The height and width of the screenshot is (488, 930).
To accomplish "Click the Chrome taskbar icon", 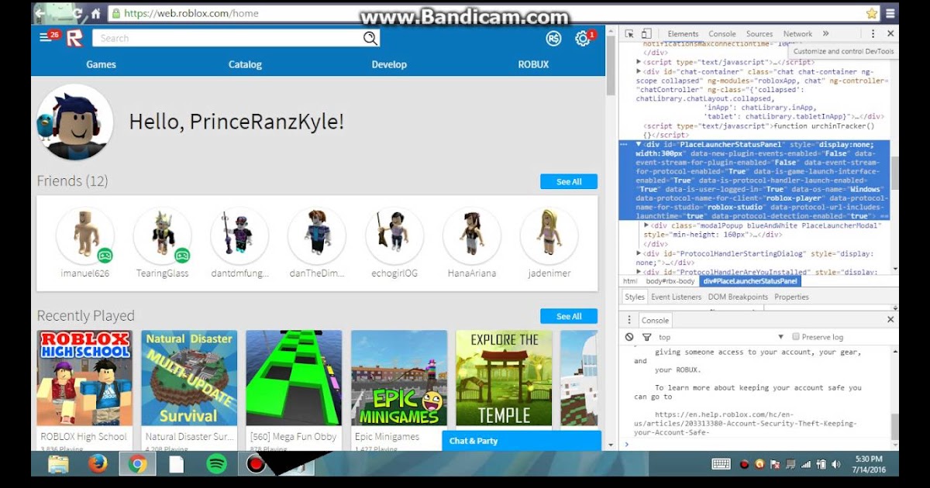I will point(138,464).
